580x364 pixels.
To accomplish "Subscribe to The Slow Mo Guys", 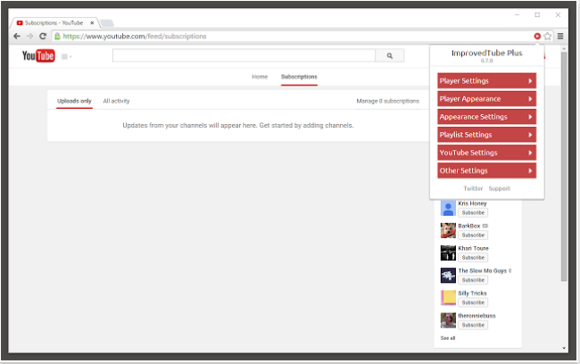I will 473,280.
